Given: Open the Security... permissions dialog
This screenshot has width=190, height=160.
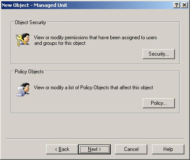Looking at the screenshot, I should pyautogui.click(x=159, y=54).
